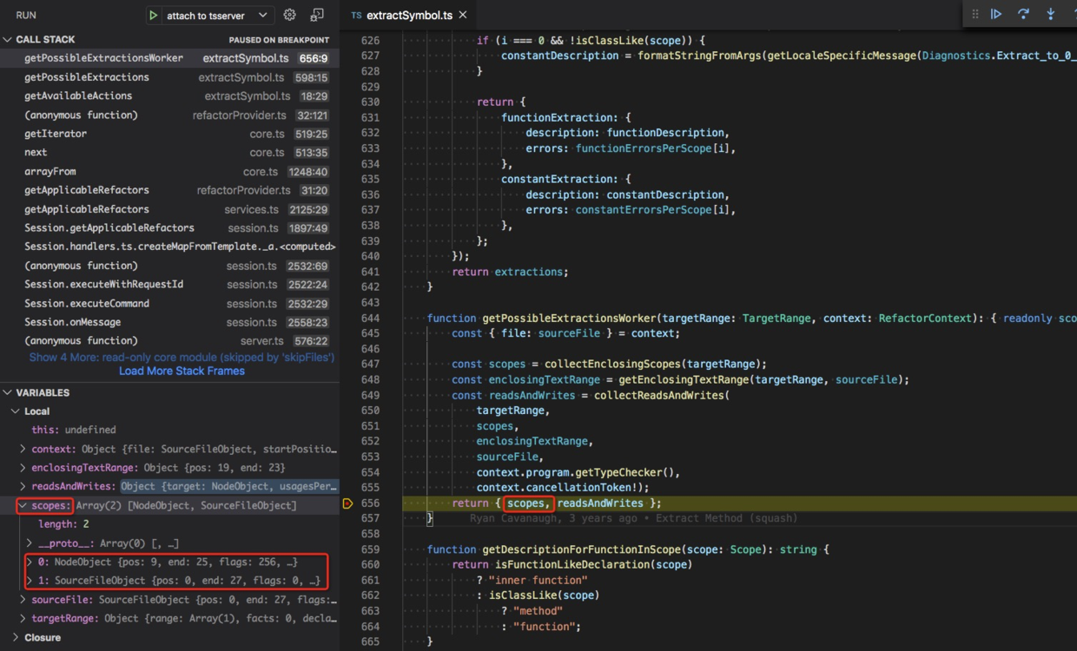Open launch configuration settings with the gear icon
This screenshot has width=1077, height=651.
(289, 14)
